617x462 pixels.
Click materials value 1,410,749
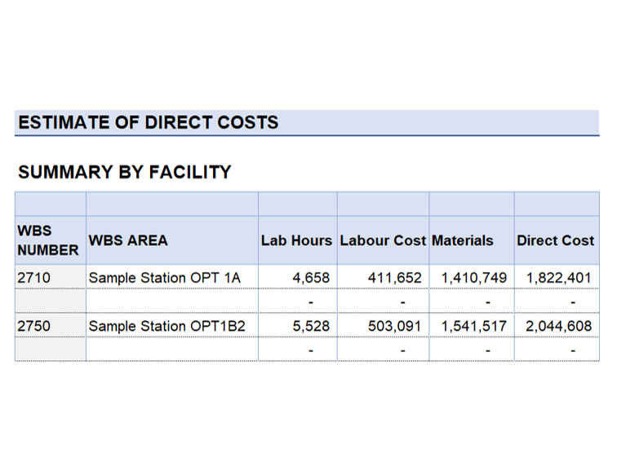coord(473,278)
